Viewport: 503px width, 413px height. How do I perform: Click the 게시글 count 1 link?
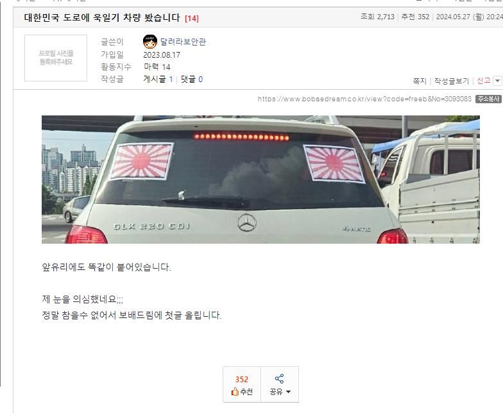point(171,80)
